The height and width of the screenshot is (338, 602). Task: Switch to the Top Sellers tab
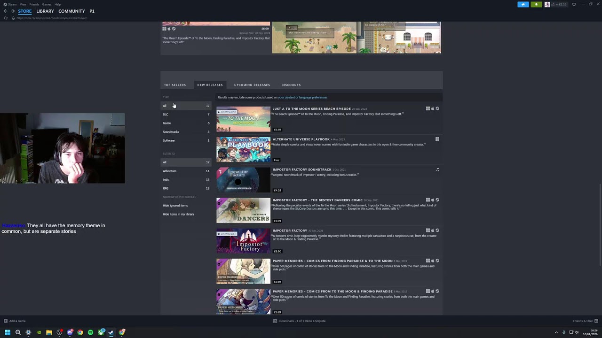(175, 85)
